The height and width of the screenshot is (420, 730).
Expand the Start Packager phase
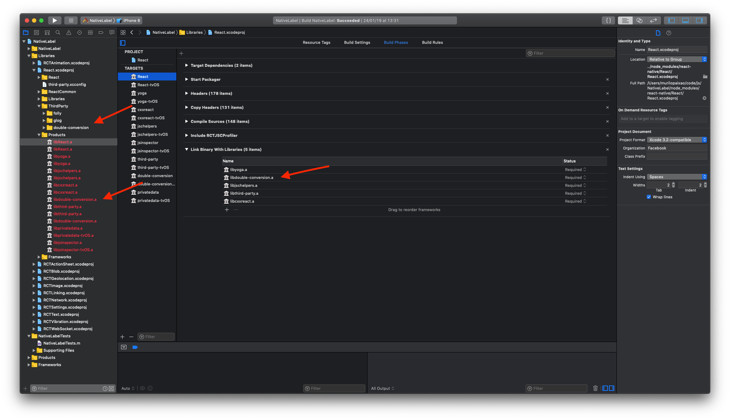186,79
